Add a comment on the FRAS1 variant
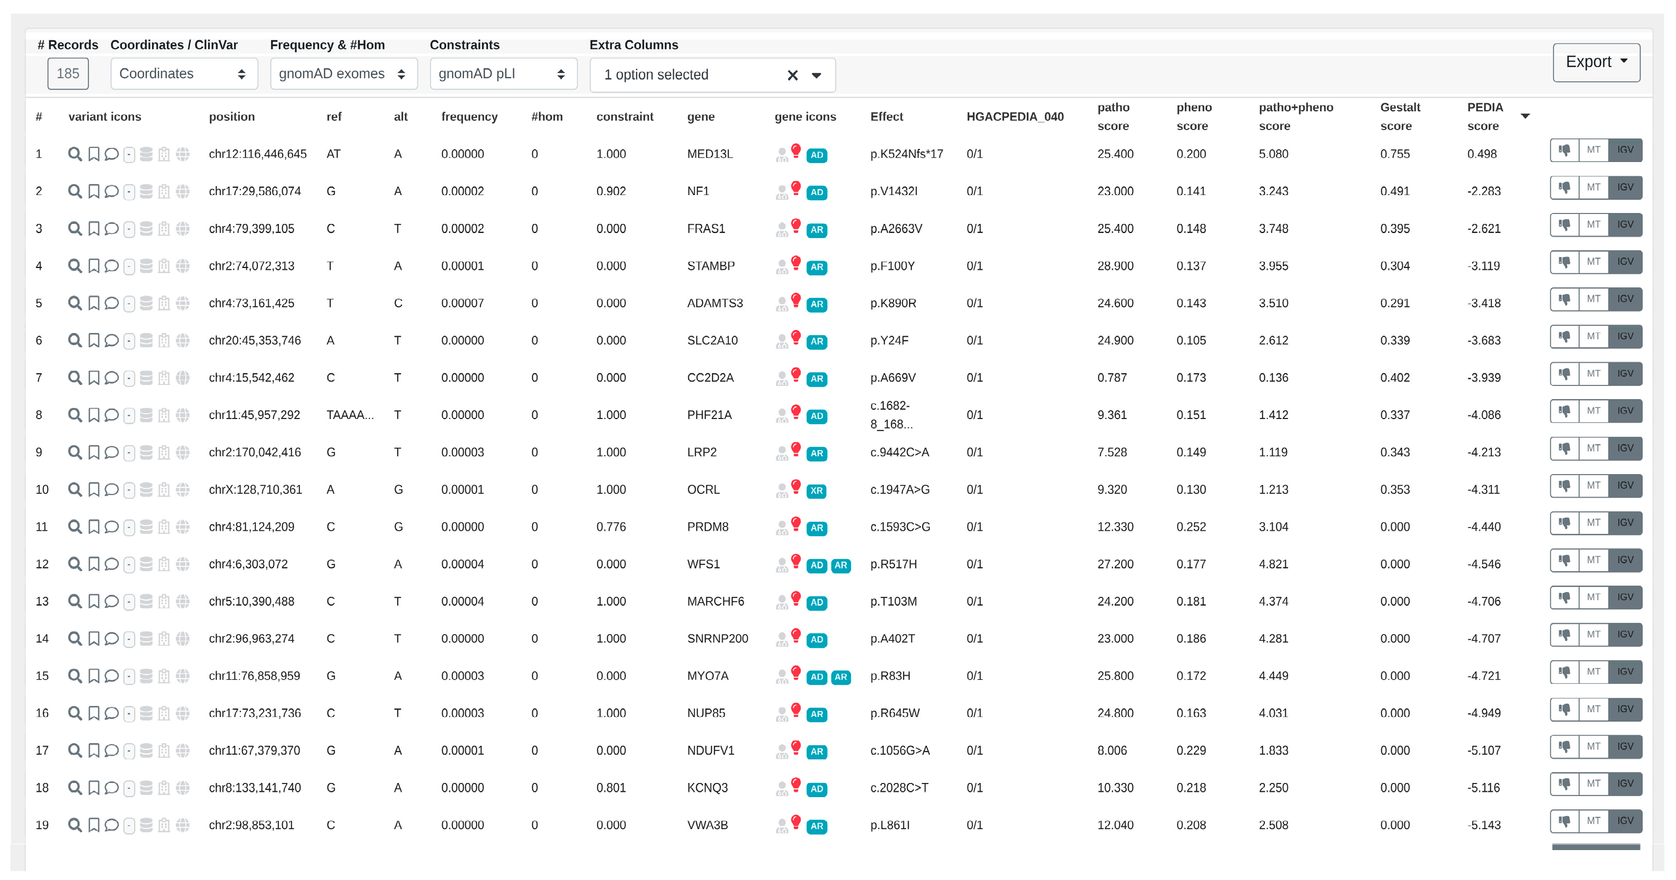This screenshot has height=880, width=1676. click(x=110, y=229)
